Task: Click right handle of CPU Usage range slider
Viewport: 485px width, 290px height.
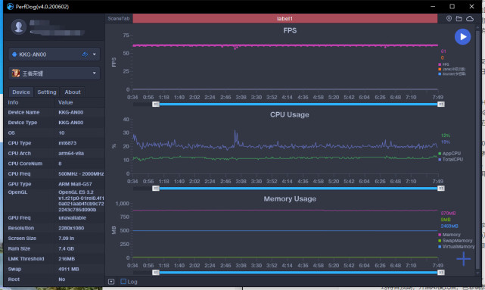Action: (x=441, y=189)
